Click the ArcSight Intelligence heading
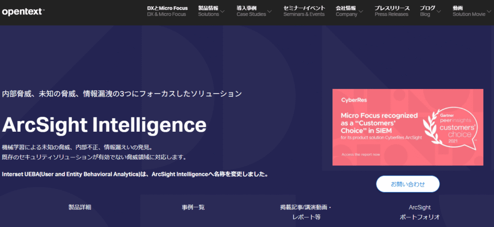The height and width of the screenshot is (227, 494). click(104, 125)
